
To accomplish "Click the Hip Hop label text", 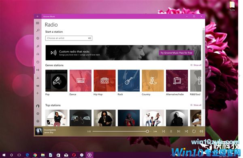I will click(98, 94).
